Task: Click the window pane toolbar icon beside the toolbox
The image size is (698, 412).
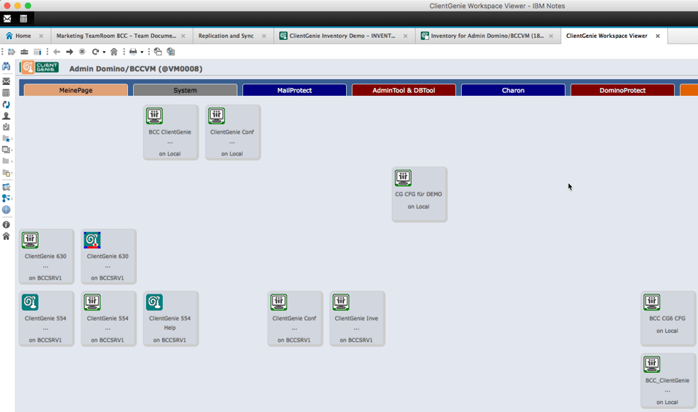Action: tap(37, 52)
